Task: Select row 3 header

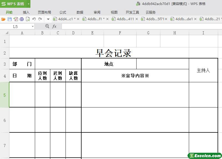Action: (x=4, y=64)
